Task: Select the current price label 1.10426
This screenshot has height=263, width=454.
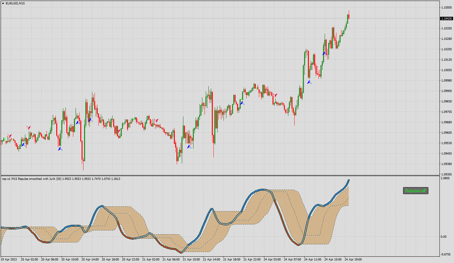Action: (x=446, y=19)
